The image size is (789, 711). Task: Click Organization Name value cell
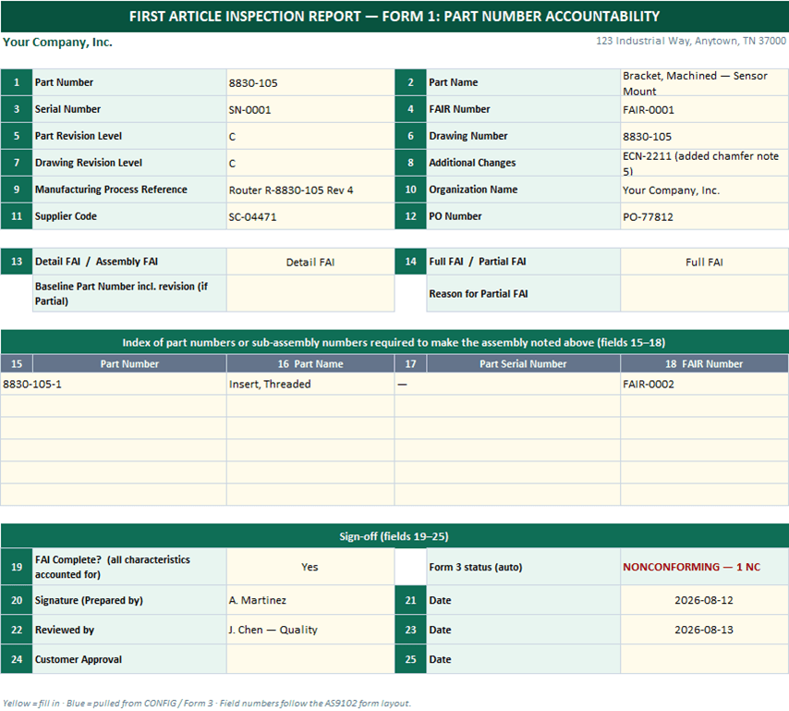(x=704, y=190)
